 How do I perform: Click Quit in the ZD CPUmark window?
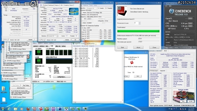[138, 76]
